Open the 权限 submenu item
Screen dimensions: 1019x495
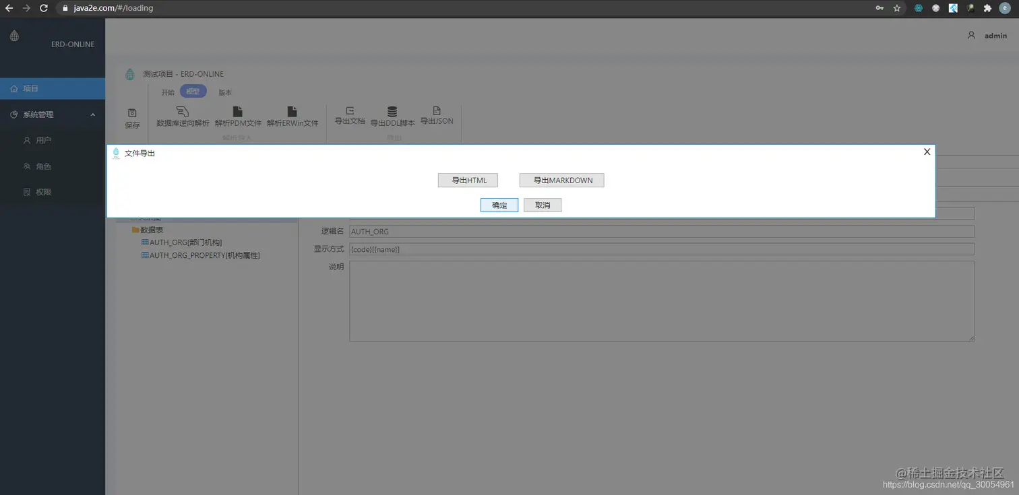click(53, 192)
